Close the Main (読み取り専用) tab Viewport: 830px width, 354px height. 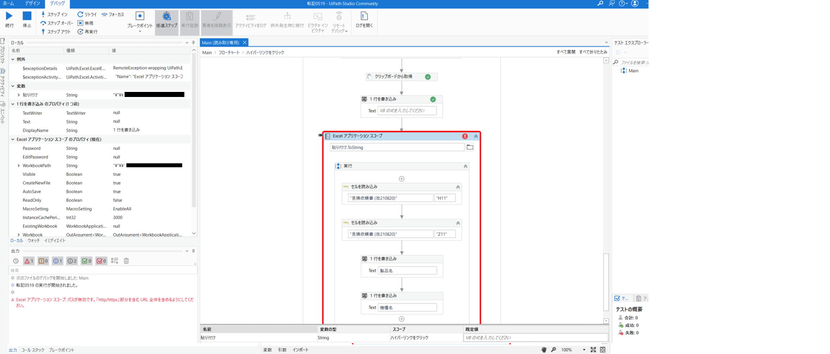245,43
